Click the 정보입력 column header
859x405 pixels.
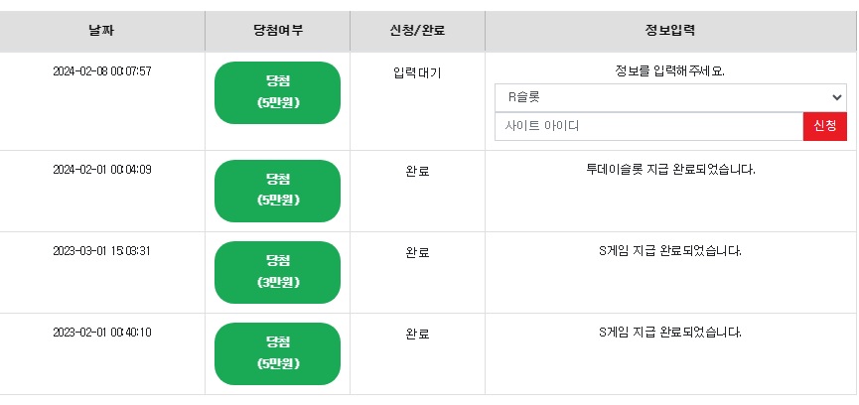coord(670,31)
